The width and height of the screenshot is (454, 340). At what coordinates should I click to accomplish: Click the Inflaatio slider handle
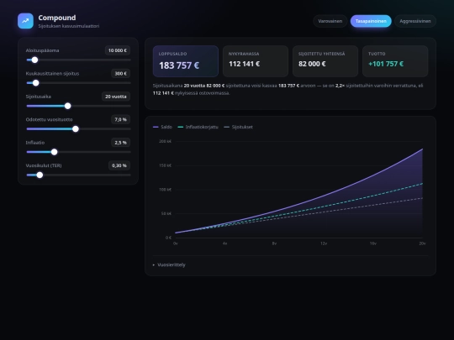click(x=54, y=152)
